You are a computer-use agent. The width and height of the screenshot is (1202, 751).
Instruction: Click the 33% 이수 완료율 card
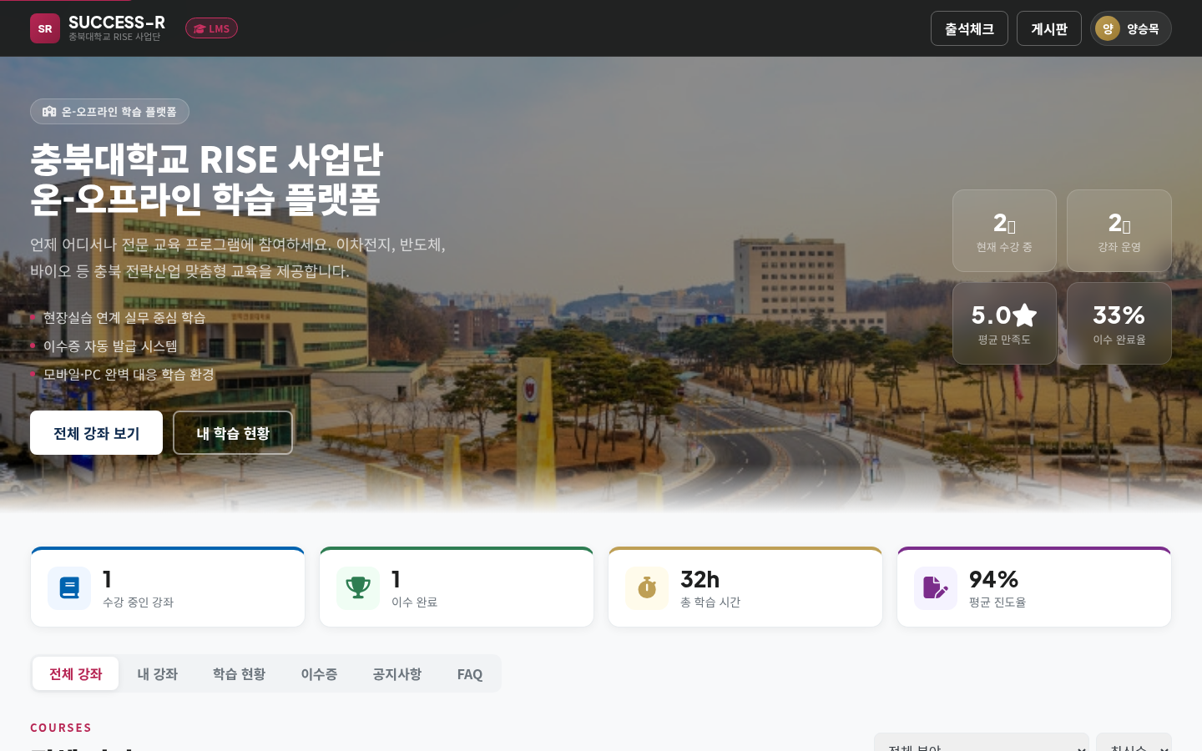click(1119, 323)
